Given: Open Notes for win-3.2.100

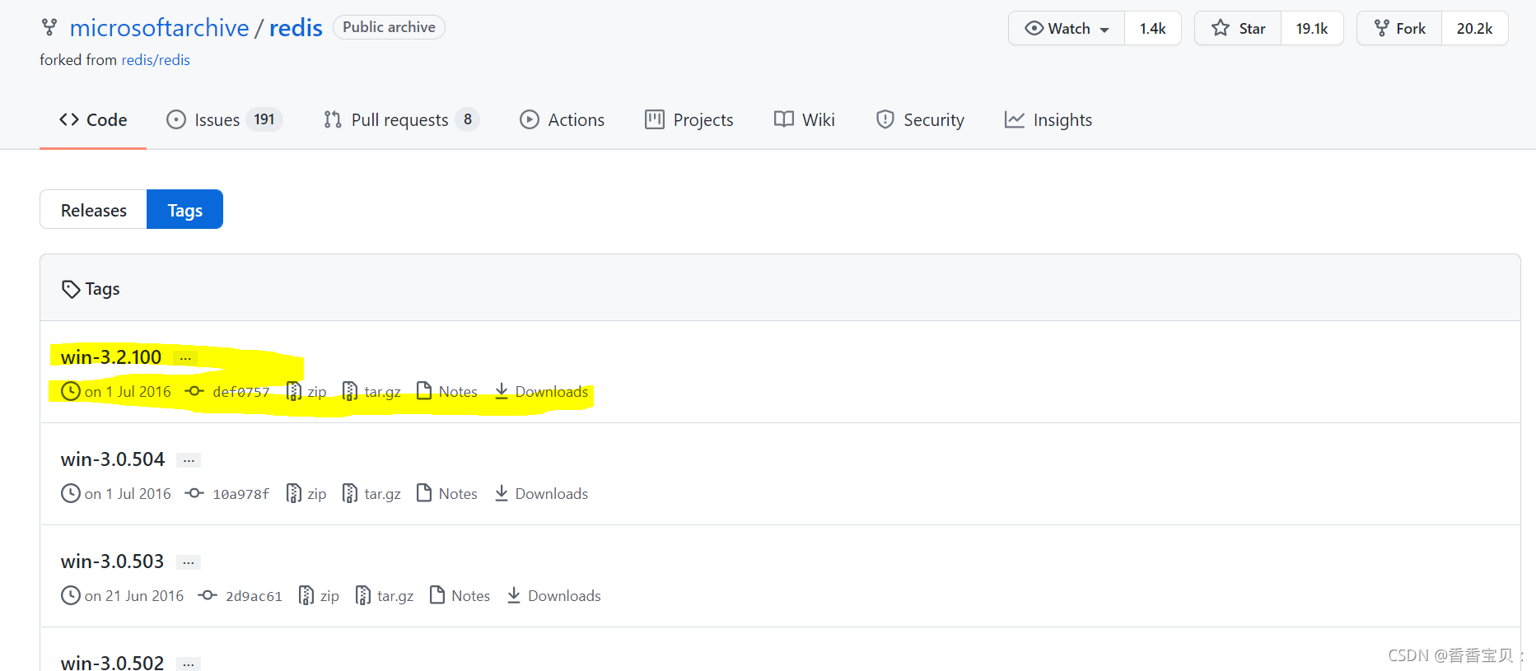Looking at the screenshot, I should (x=447, y=391).
